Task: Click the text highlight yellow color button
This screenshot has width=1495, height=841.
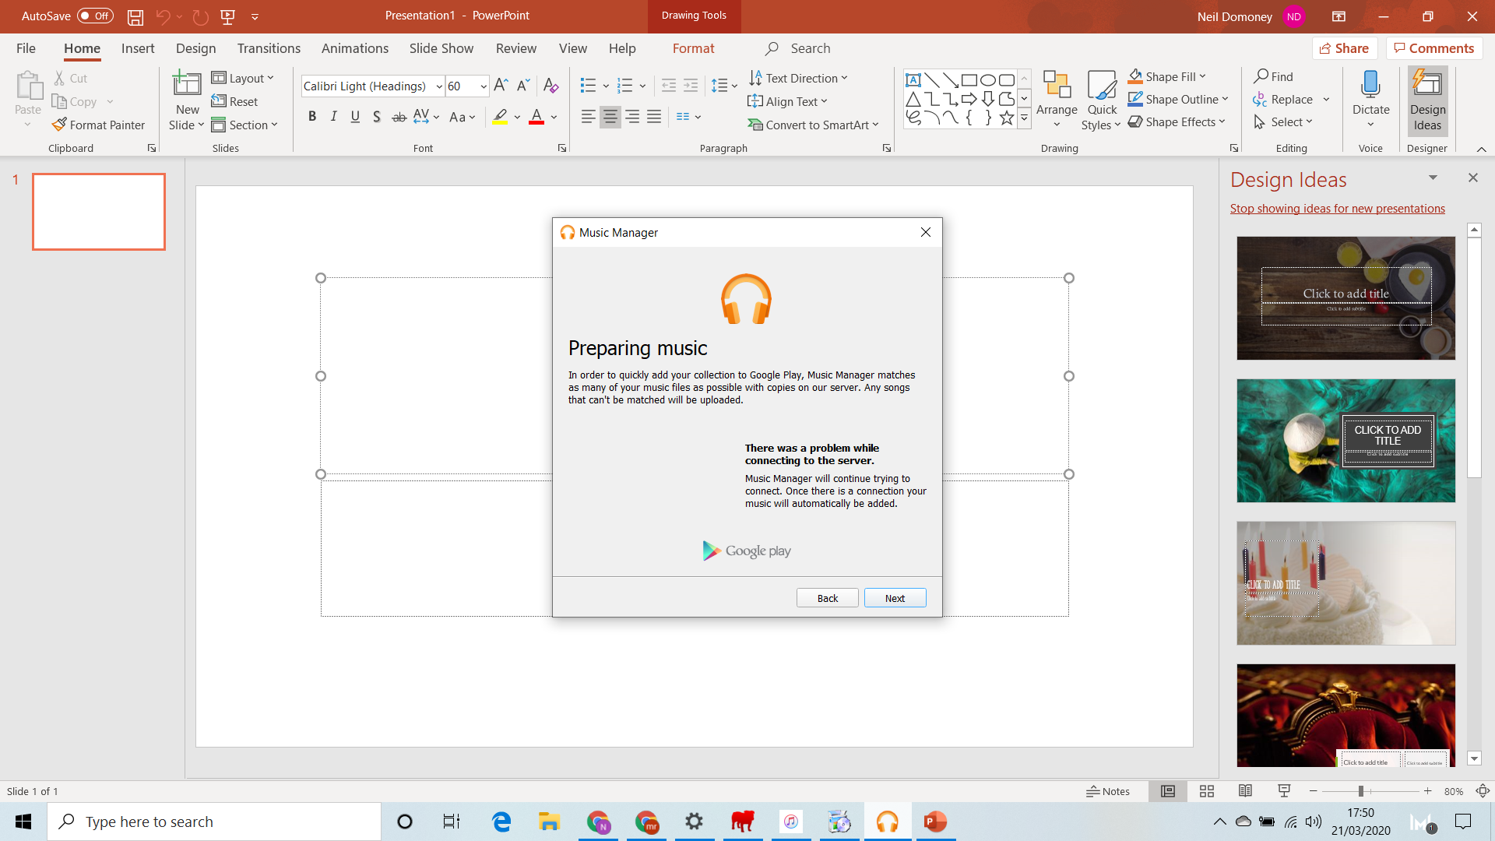Action: click(x=500, y=117)
